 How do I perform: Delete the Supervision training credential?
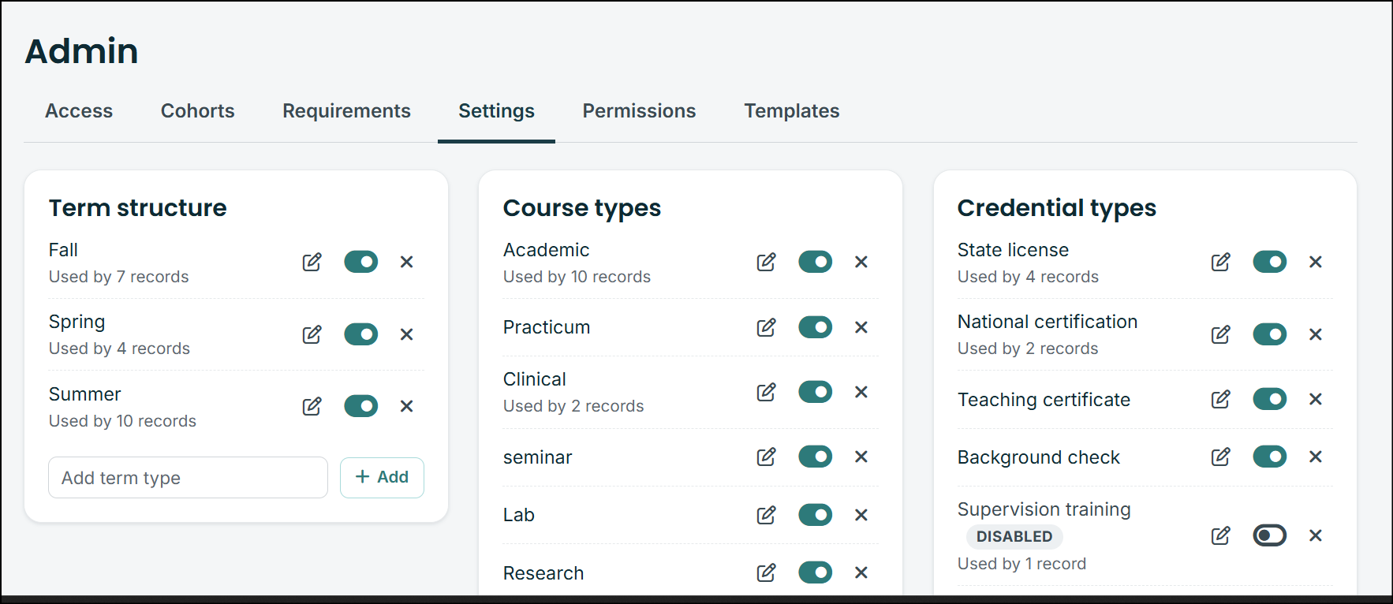(1316, 535)
